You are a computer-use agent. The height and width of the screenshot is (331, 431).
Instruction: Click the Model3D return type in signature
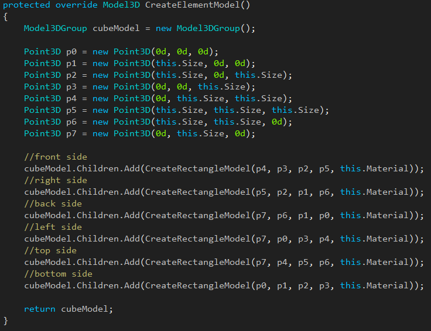pos(121,5)
